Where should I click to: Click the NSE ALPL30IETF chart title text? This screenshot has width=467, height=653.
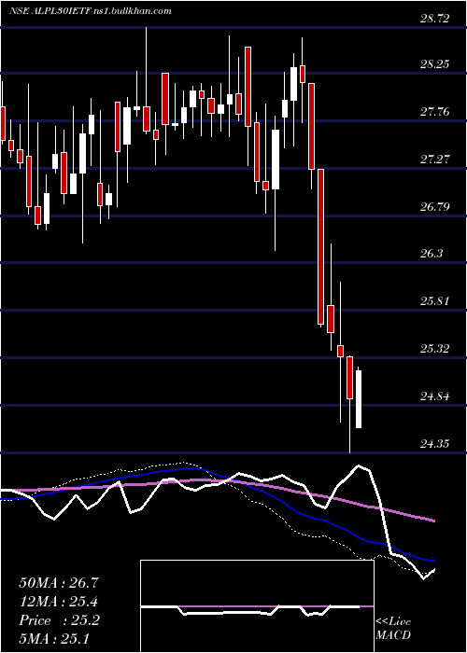(x=91, y=11)
